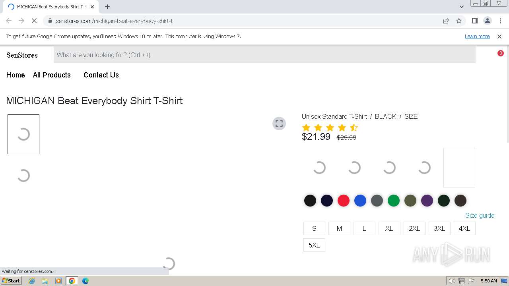Select the navy color swatch
The image size is (509, 286).
(x=327, y=201)
